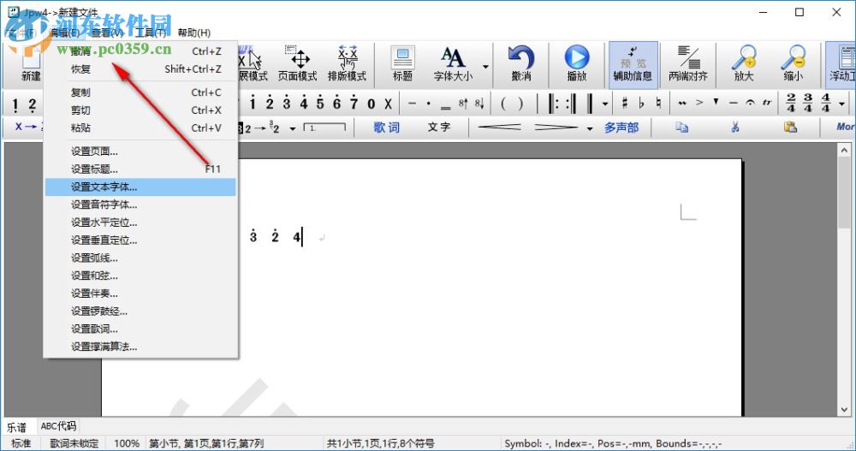Zoom out with 缩小 magnifier
This screenshot has height=451, width=856.
[x=794, y=64]
